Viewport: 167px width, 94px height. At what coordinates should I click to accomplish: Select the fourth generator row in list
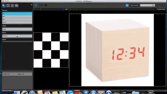pos(17,22)
